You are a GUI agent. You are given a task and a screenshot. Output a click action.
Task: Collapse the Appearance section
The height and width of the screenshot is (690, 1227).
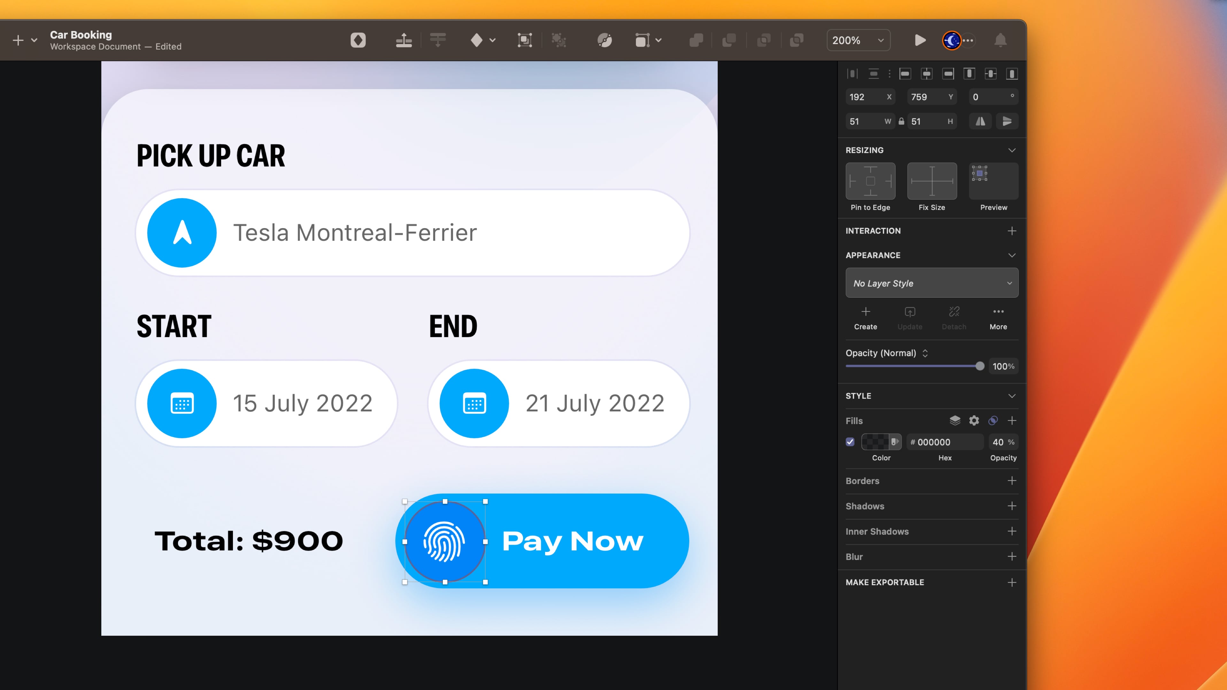pyautogui.click(x=1012, y=255)
